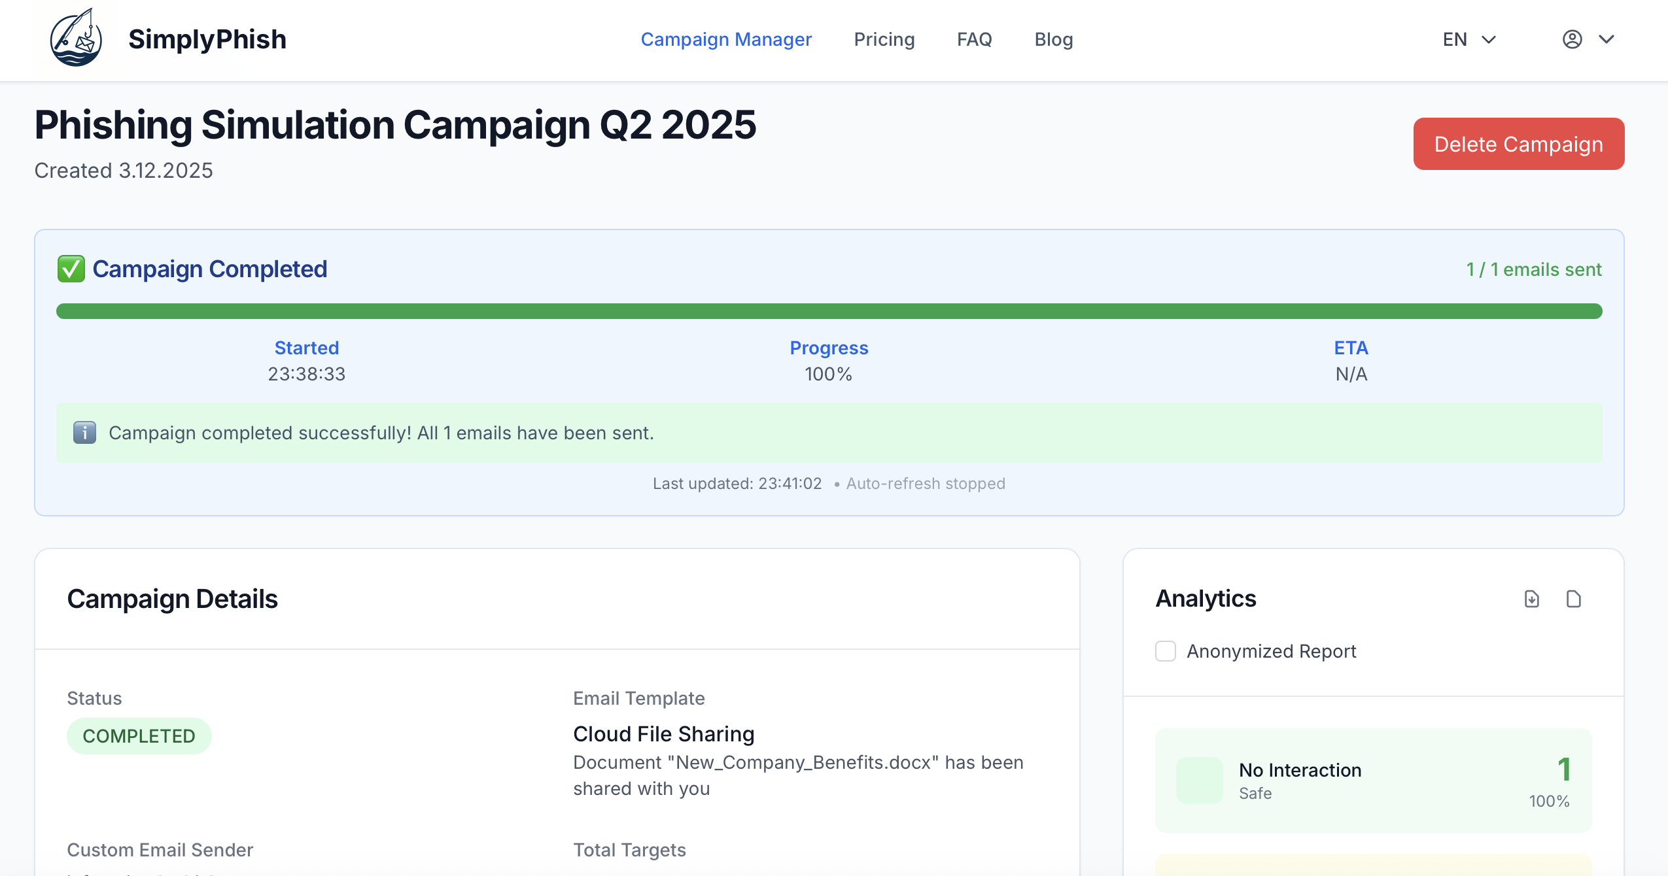This screenshot has width=1668, height=876.
Task: Click the Cloud File Sharing template name
Action: 663,733
